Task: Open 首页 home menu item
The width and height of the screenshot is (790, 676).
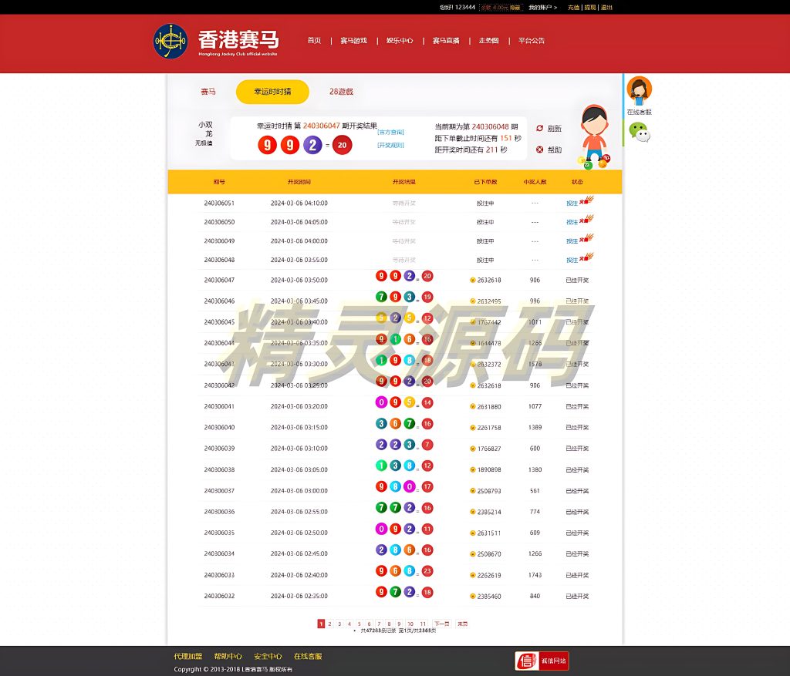Action: pyautogui.click(x=315, y=41)
